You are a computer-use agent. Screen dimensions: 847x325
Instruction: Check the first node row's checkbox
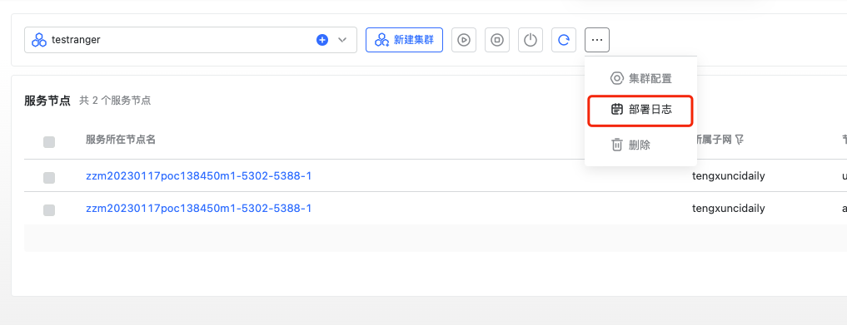(49, 178)
